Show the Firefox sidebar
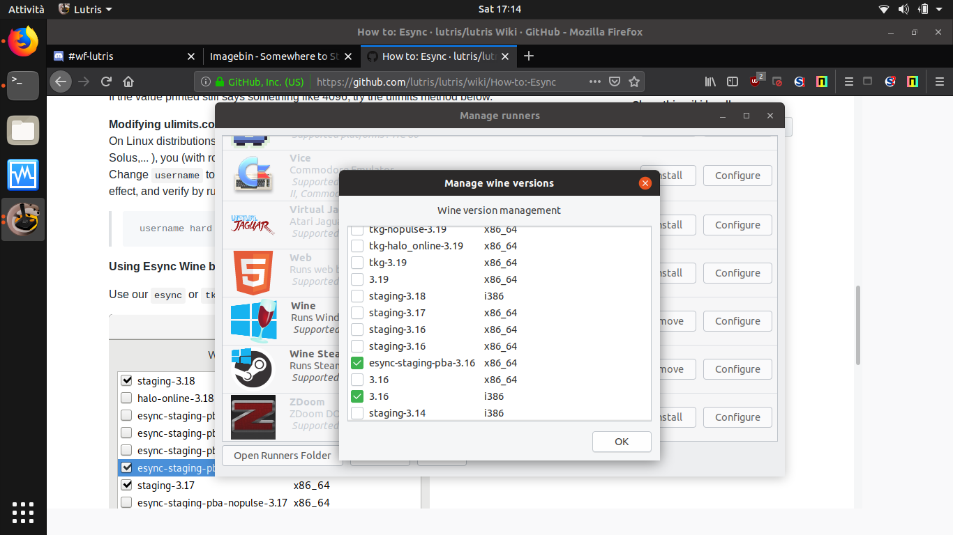This screenshot has height=535, width=953. [733, 82]
